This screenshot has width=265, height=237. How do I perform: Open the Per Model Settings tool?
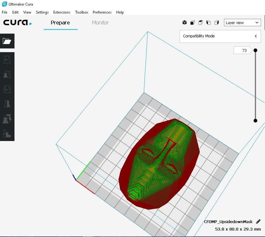[7, 118]
